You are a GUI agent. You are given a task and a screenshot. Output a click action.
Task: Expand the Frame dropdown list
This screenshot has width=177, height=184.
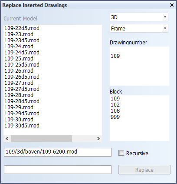click(x=165, y=28)
